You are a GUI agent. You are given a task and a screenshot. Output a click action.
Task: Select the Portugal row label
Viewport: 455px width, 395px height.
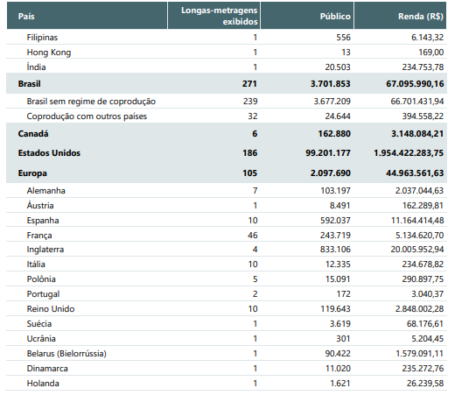point(43,294)
